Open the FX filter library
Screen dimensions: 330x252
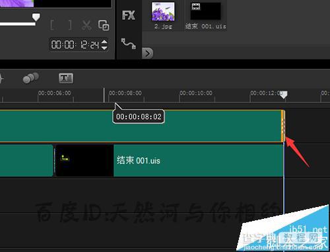(129, 15)
